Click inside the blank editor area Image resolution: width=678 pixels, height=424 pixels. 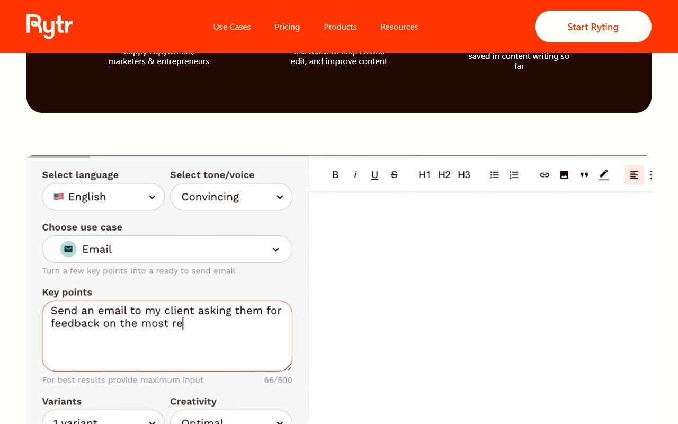click(480, 307)
